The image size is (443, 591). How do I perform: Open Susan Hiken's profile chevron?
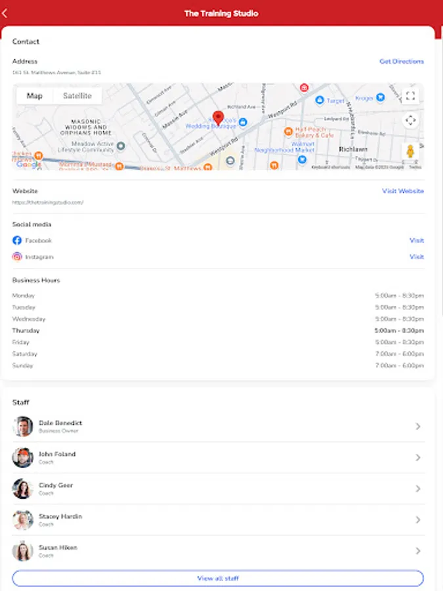[x=418, y=551]
